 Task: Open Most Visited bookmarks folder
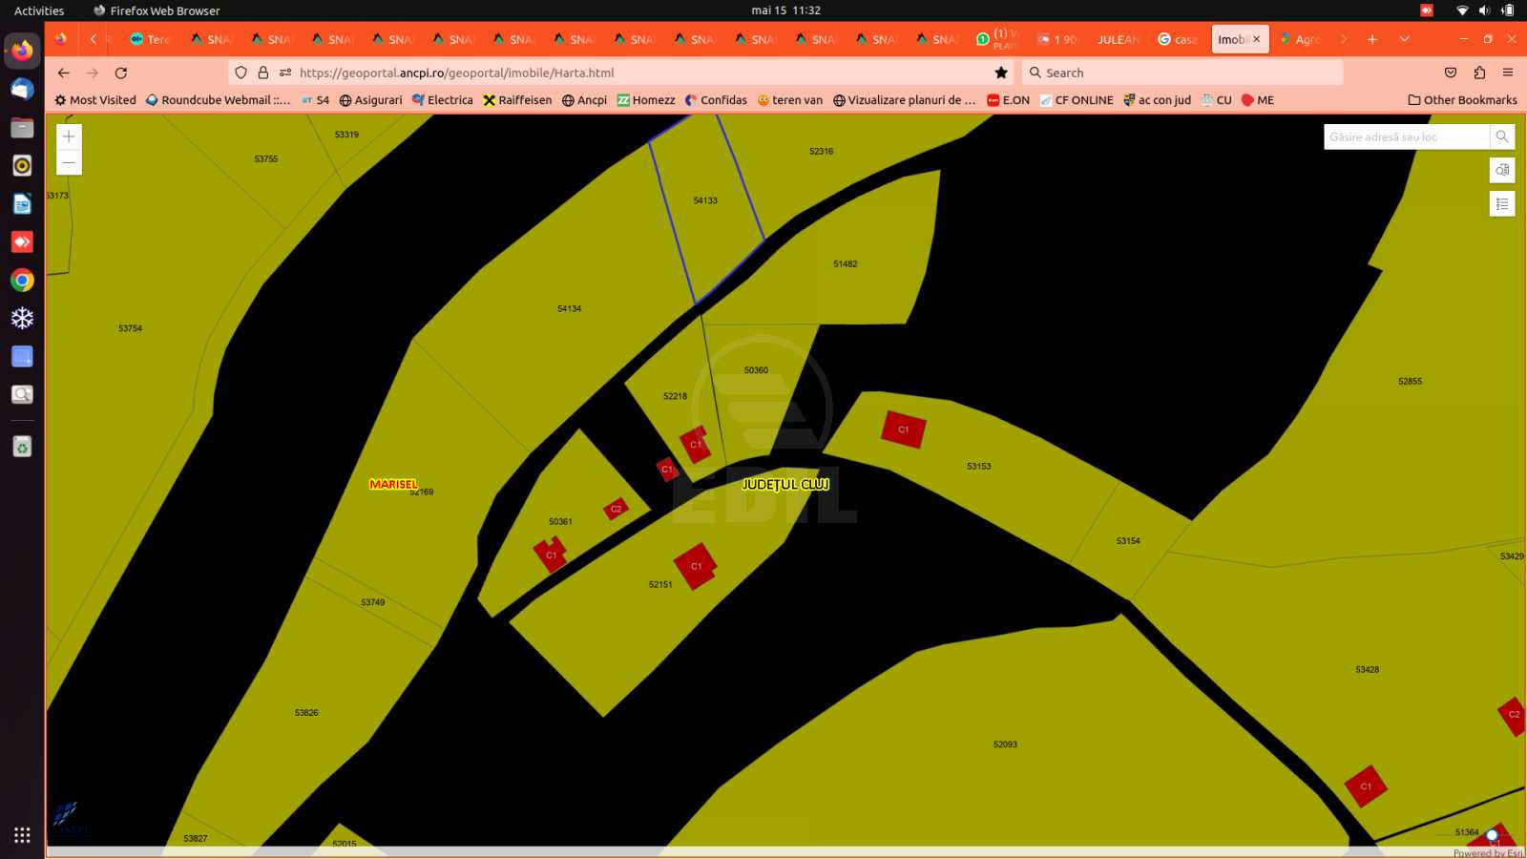(x=95, y=100)
